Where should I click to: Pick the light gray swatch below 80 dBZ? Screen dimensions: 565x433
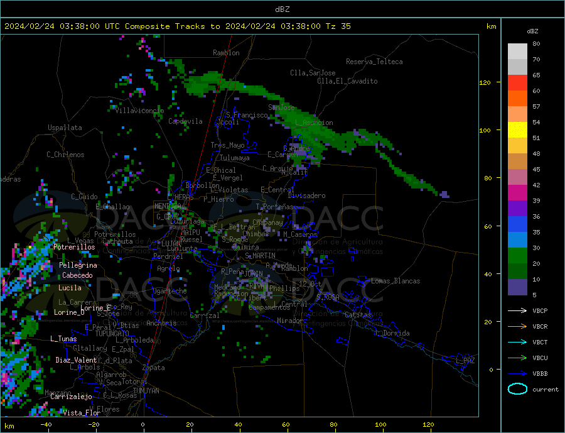tap(517, 52)
